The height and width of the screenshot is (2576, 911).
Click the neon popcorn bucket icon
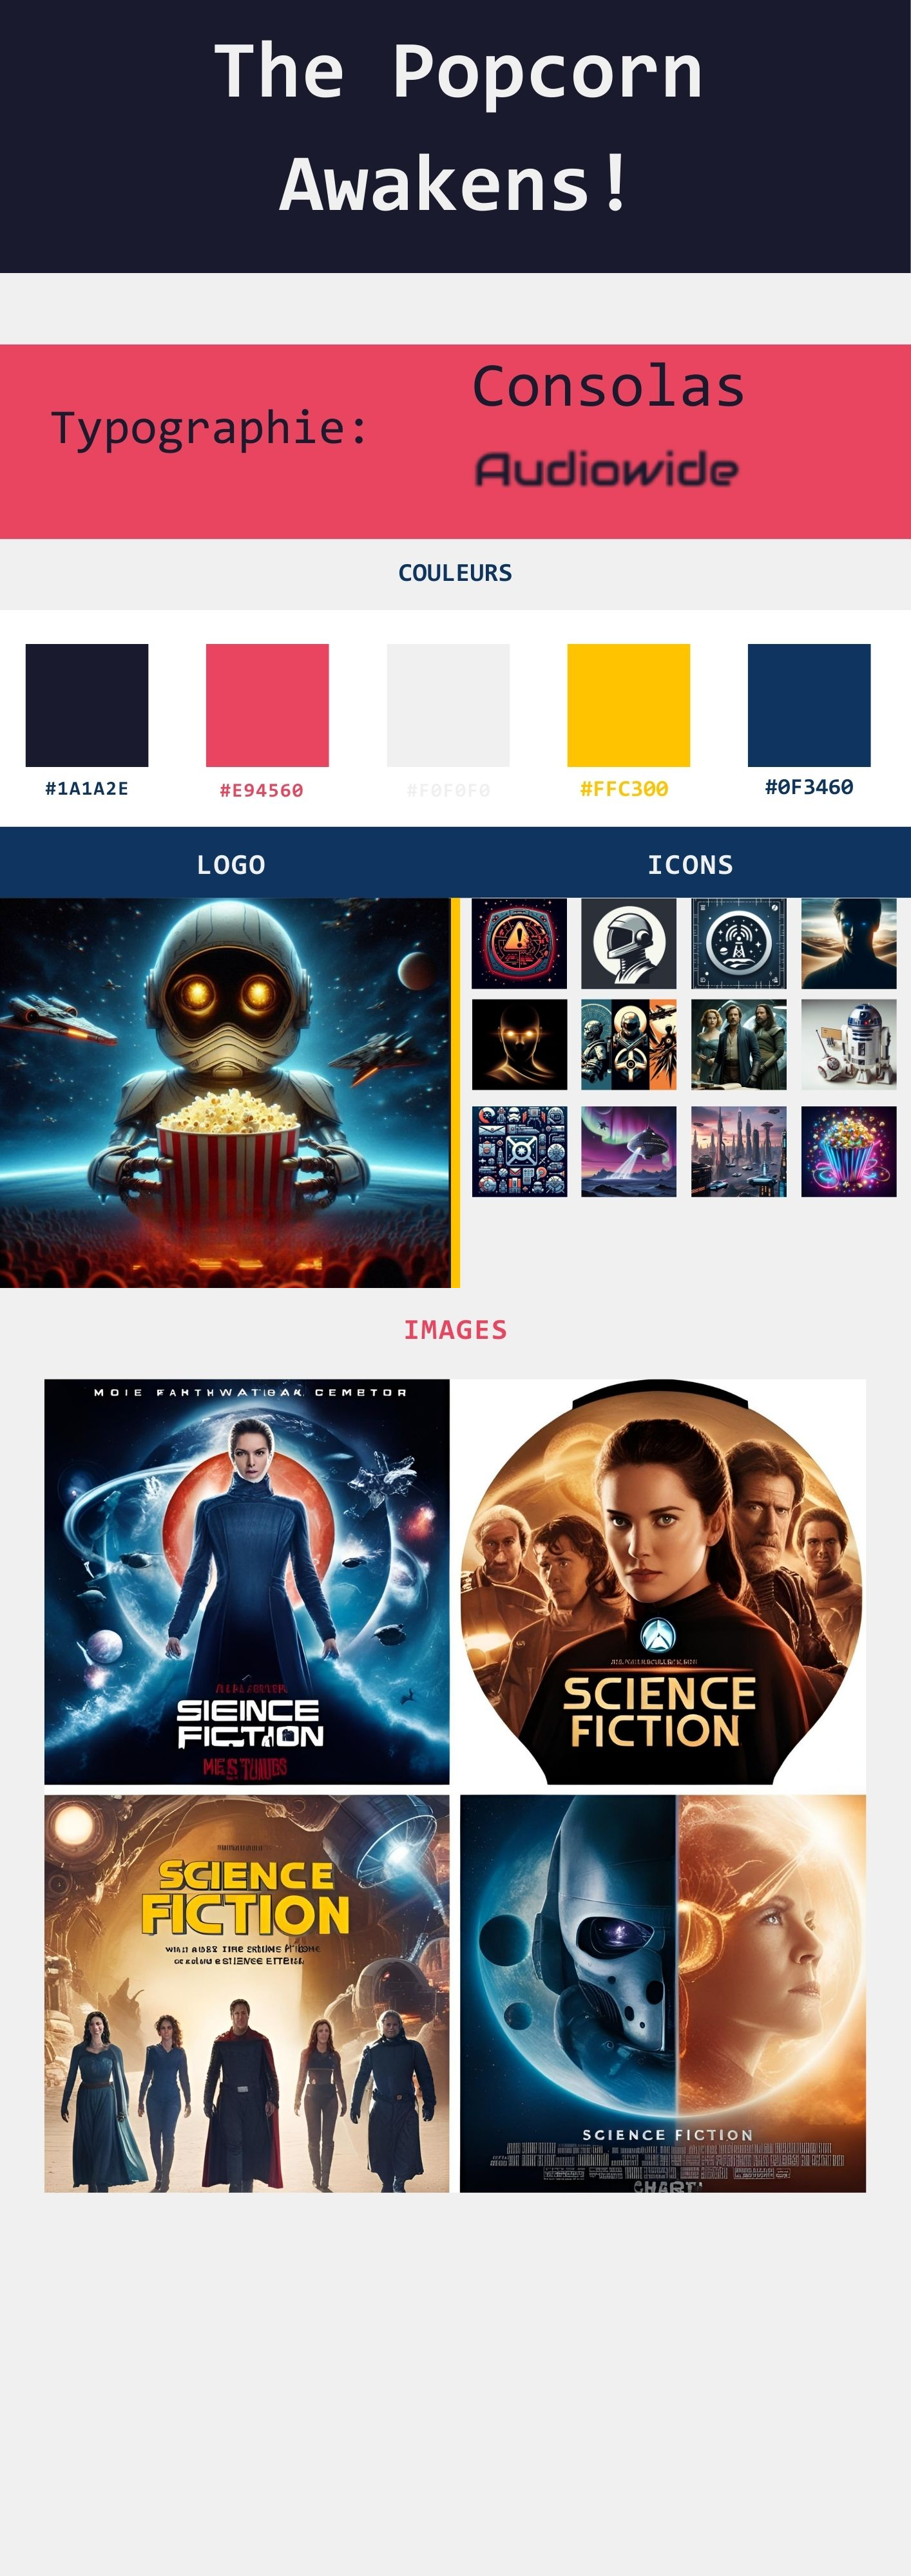point(848,1151)
